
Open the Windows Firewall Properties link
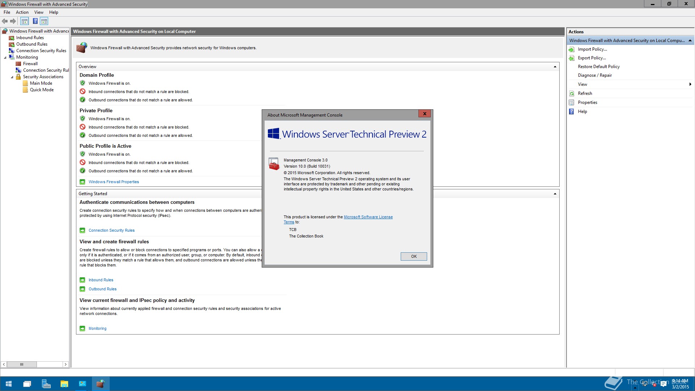click(x=114, y=182)
